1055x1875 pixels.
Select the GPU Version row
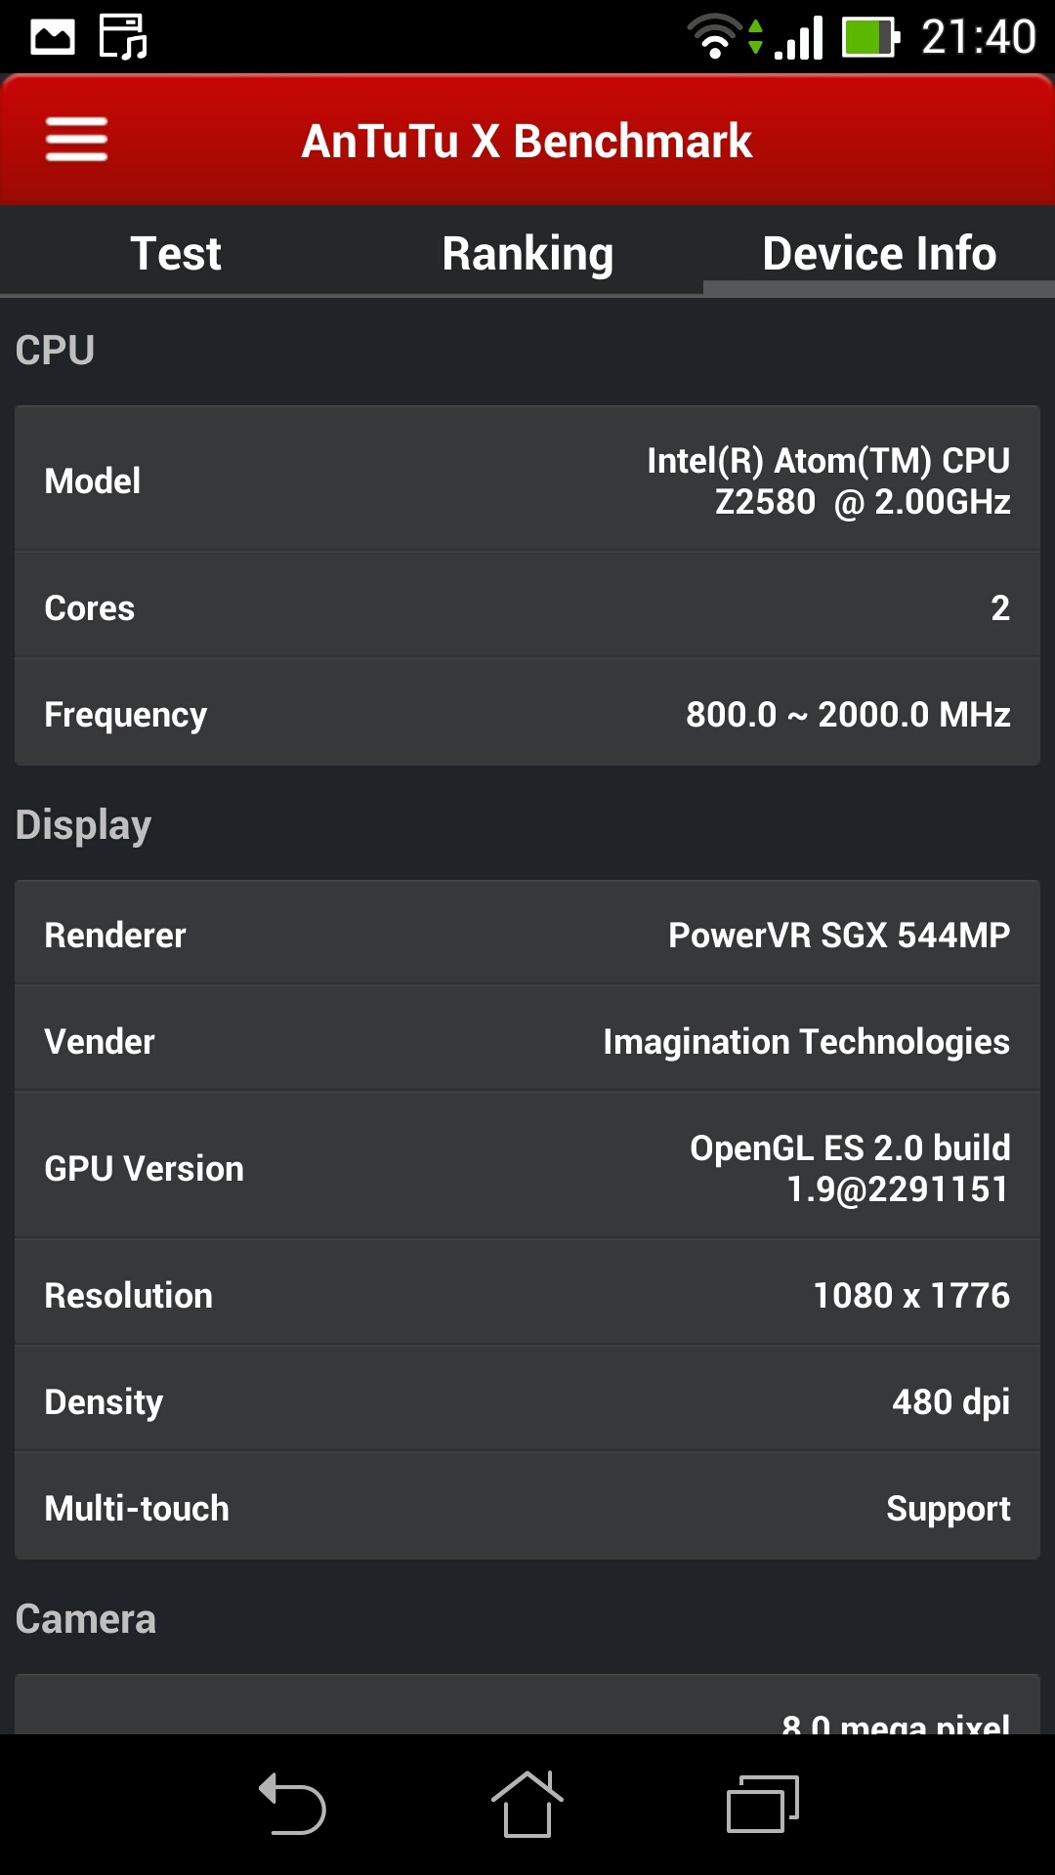pos(527,1168)
